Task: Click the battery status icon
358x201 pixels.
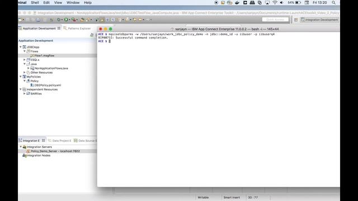Action: 298,3
